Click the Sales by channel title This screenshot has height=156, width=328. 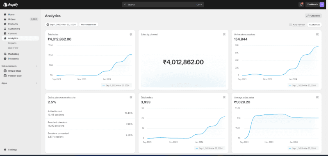point(149,34)
